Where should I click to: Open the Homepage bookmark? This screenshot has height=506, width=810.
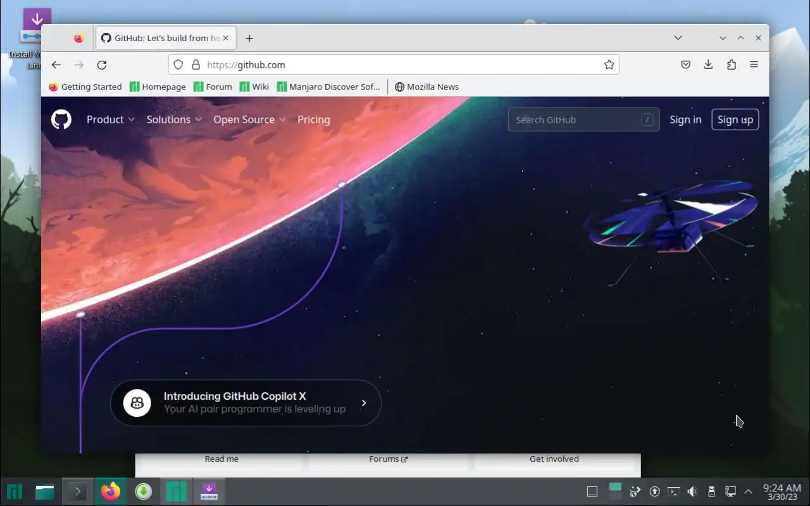pyautogui.click(x=158, y=87)
